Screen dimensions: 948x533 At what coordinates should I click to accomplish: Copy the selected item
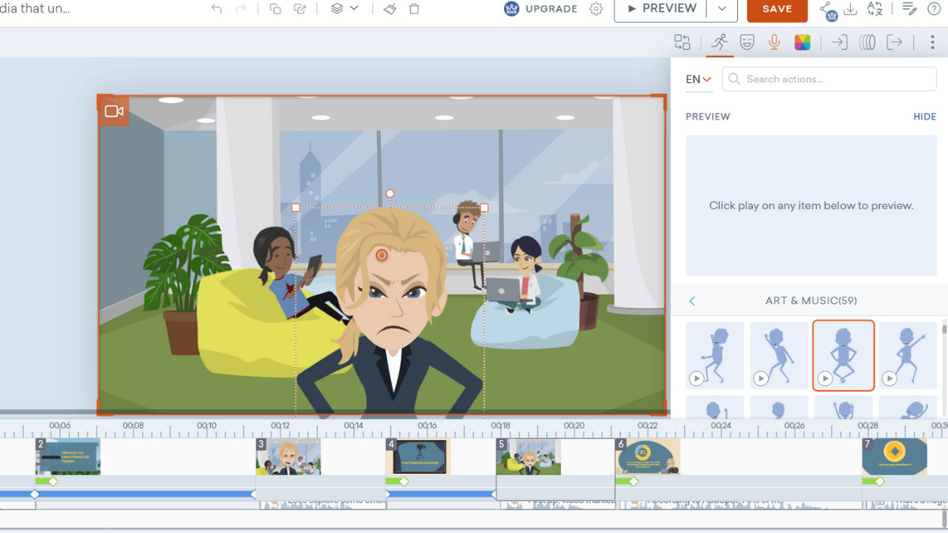click(275, 9)
